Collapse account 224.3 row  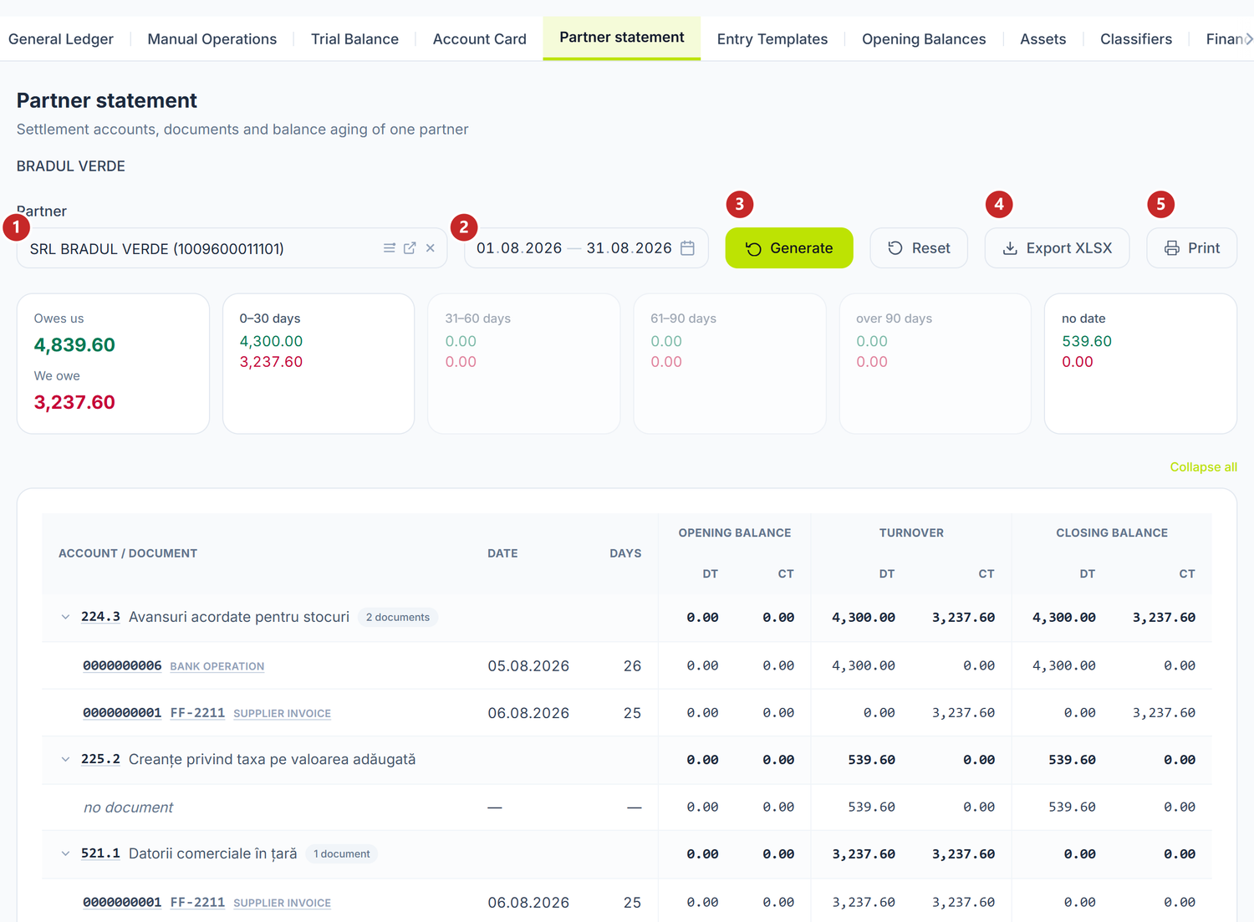tap(65, 617)
